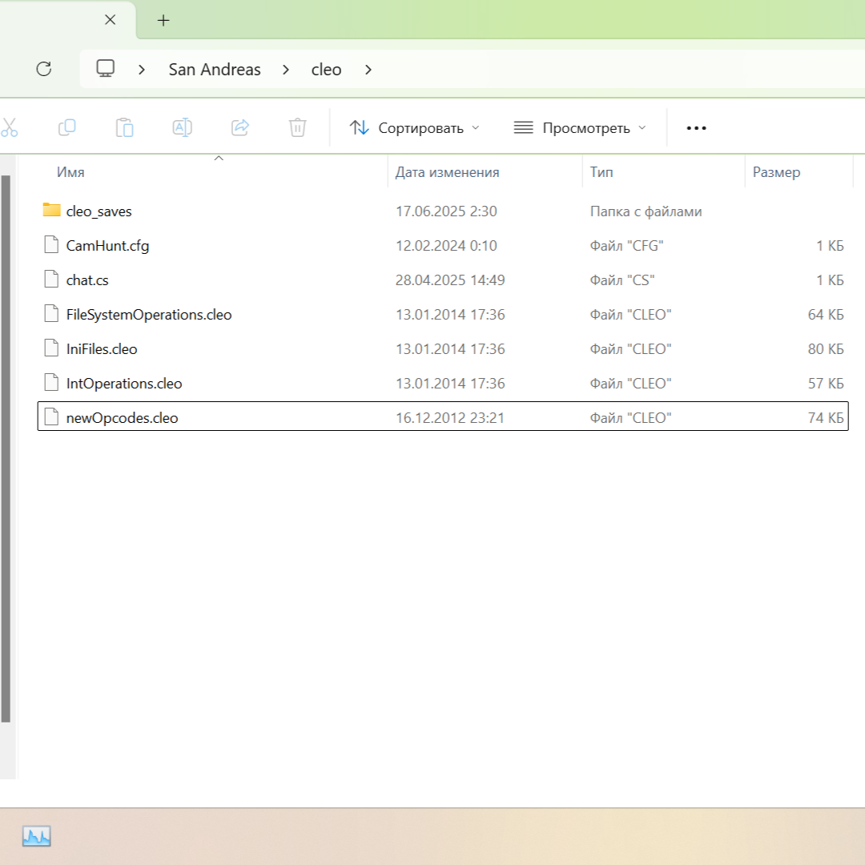
Task: Click the Rename icon in toolbar
Action: pyautogui.click(x=182, y=127)
